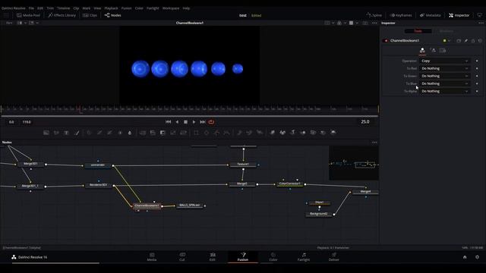The image size is (486, 273).
Task: Add a Renderer 3D node from the toolbar
Action: (x=333, y=133)
